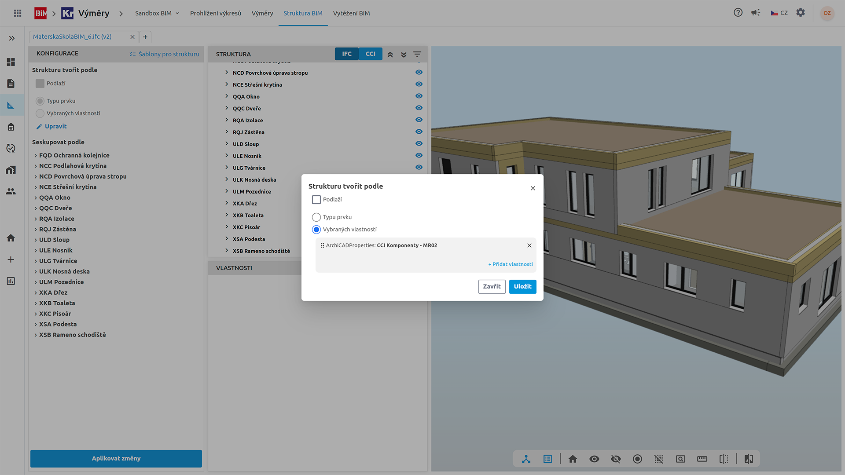Click the hide elements crossed-eye icon
Image resolution: width=845 pixels, height=475 pixels.
pyautogui.click(x=616, y=459)
